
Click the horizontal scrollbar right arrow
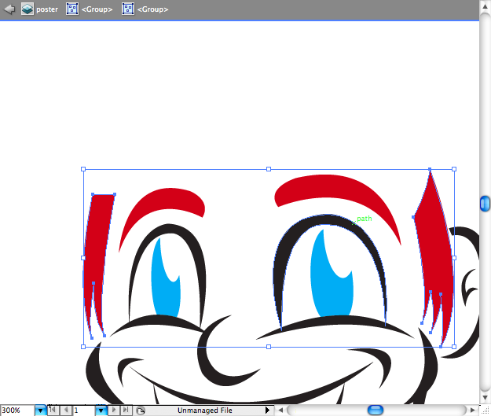coord(472,410)
